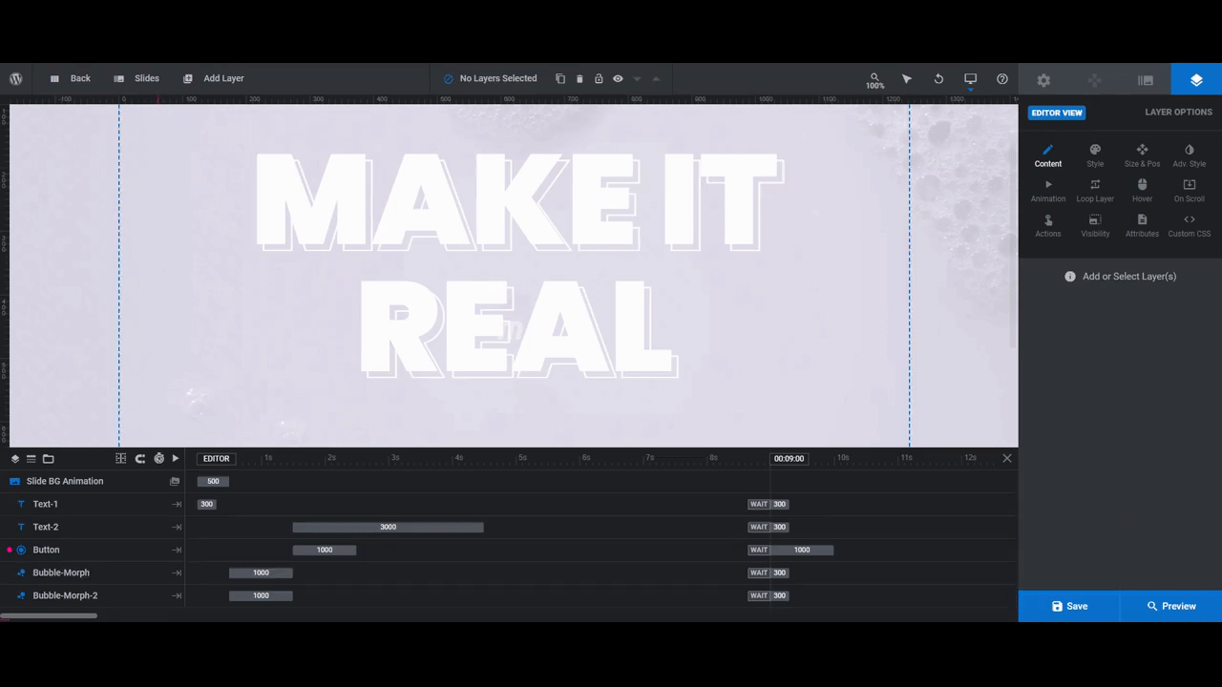Click the EDITOR timeline label
Screen dimensions: 1222x687
click(217, 459)
